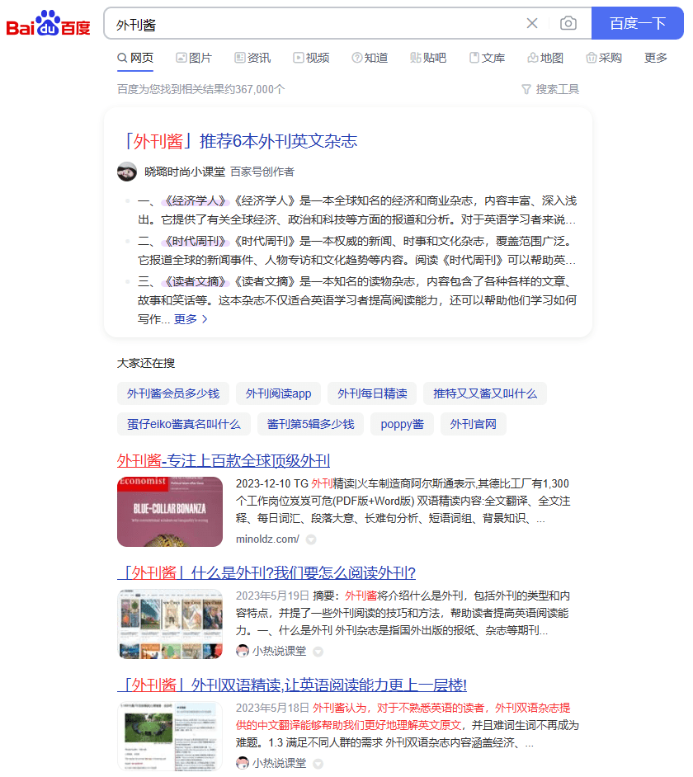This screenshot has width=693, height=777.
Task: Focus the search input containing 外刊酱
Action: 318,24
